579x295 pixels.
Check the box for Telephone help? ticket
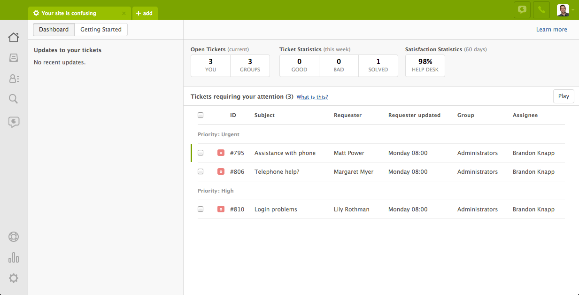(x=201, y=171)
